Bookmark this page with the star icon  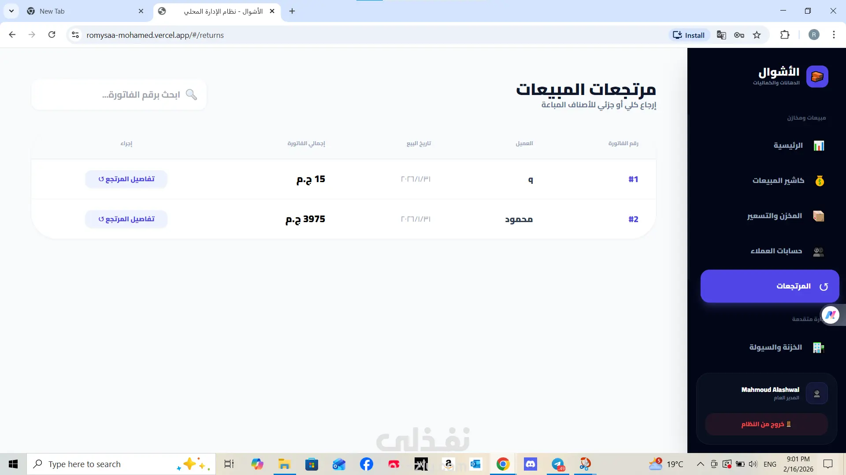(x=757, y=35)
